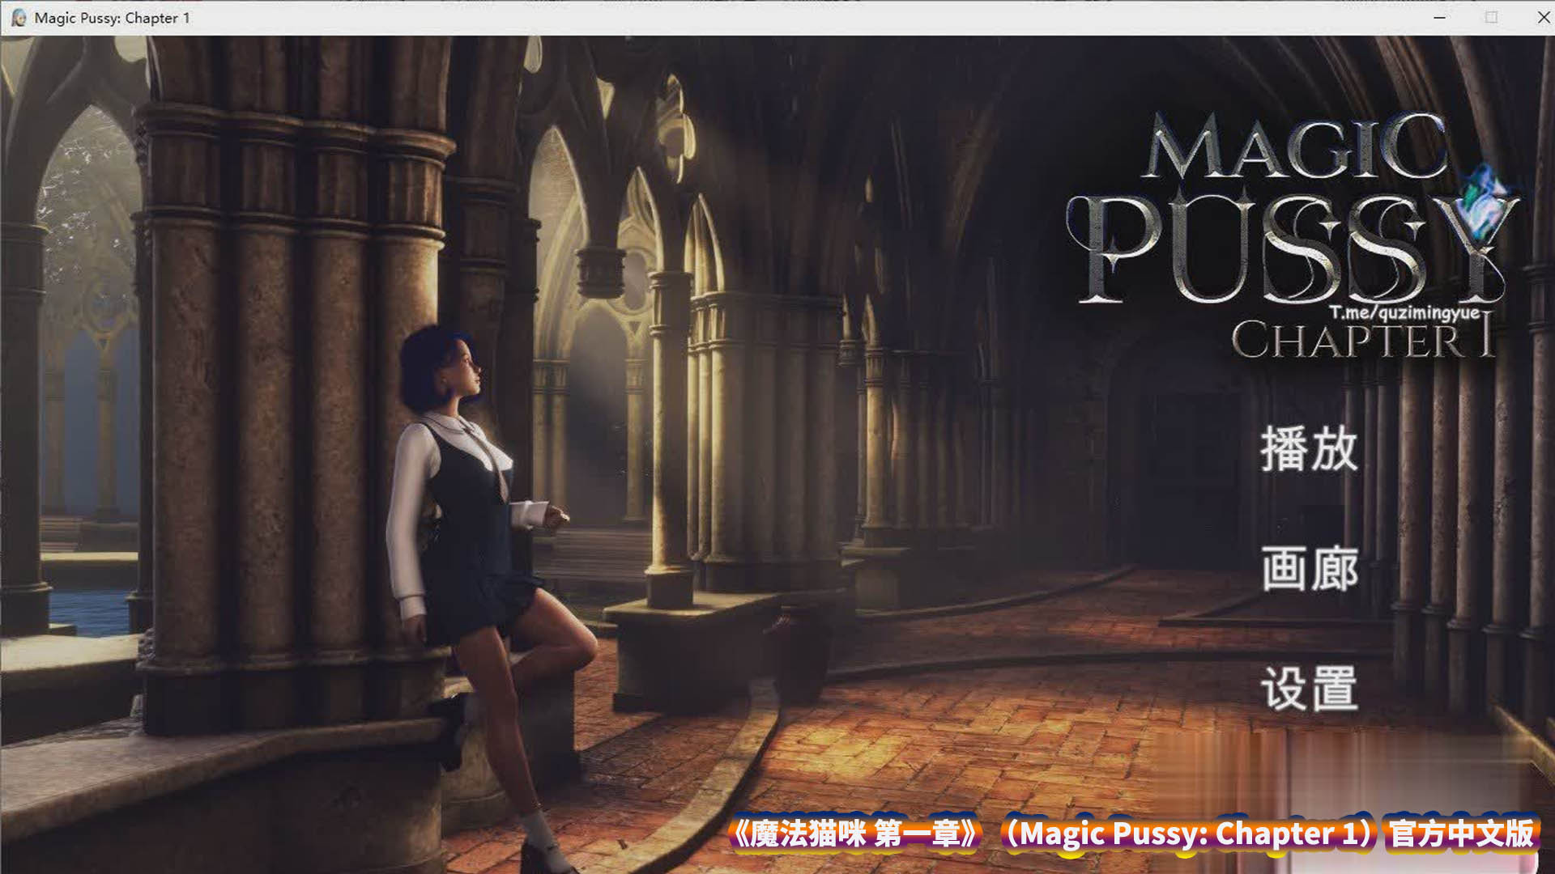Image resolution: width=1555 pixels, height=874 pixels.
Task: Minimize the game window
Action: tap(1439, 18)
